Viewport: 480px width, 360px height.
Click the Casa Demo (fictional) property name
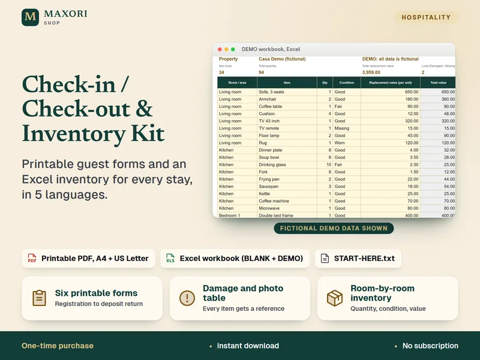(282, 59)
